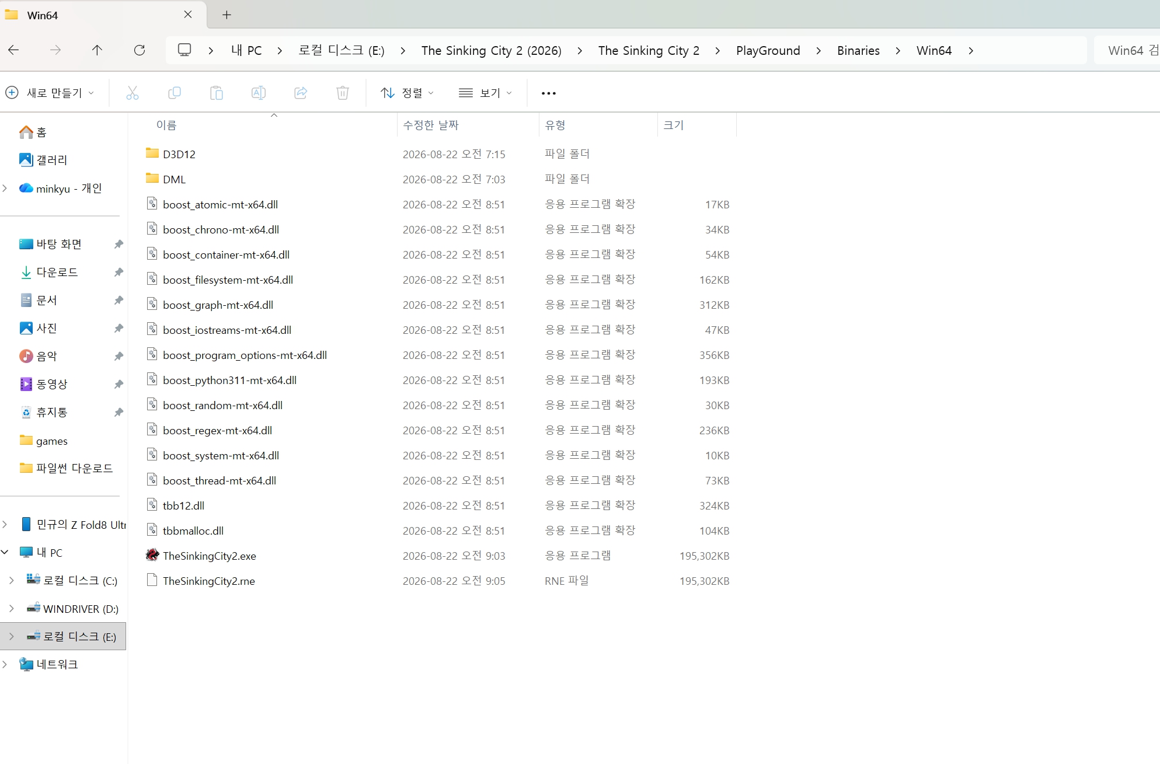Select the DML folder icon
The height and width of the screenshot is (764, 1160).
[152, 179]
